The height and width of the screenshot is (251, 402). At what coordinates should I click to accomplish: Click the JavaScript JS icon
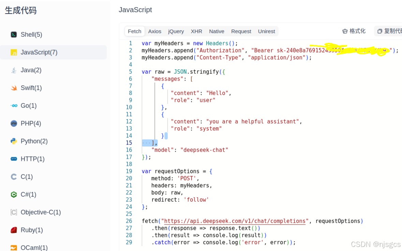point(14,52)
